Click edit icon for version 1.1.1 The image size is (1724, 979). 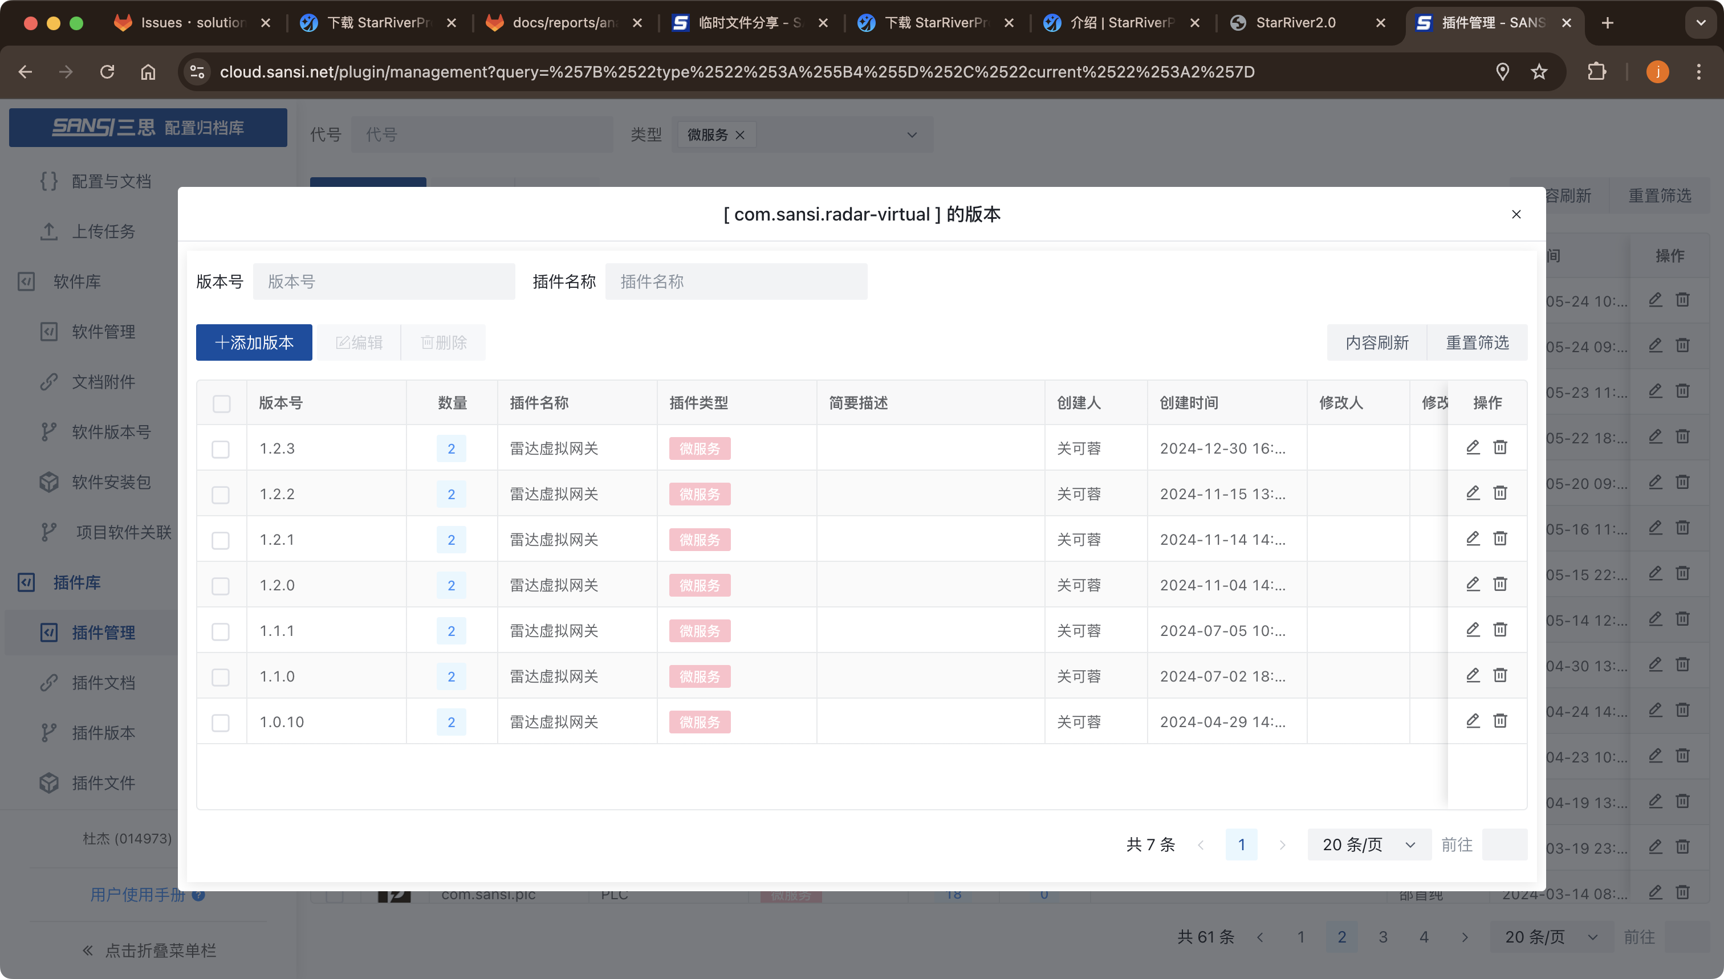coord(1473,630)
